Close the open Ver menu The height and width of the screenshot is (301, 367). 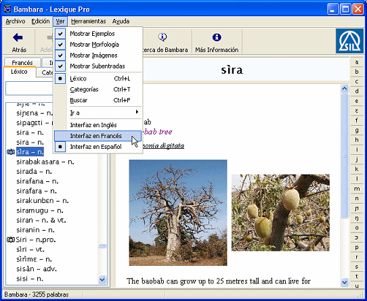pos(60,21)
